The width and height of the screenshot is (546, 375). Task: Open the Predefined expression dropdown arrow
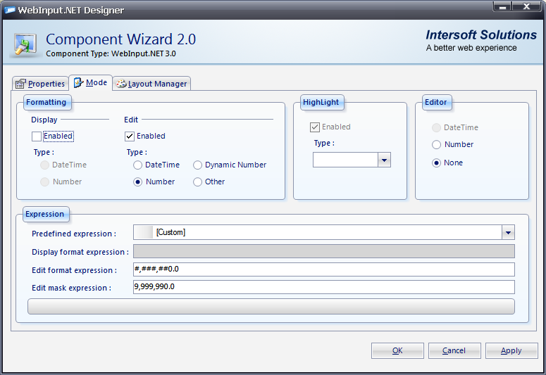[508, 233]
